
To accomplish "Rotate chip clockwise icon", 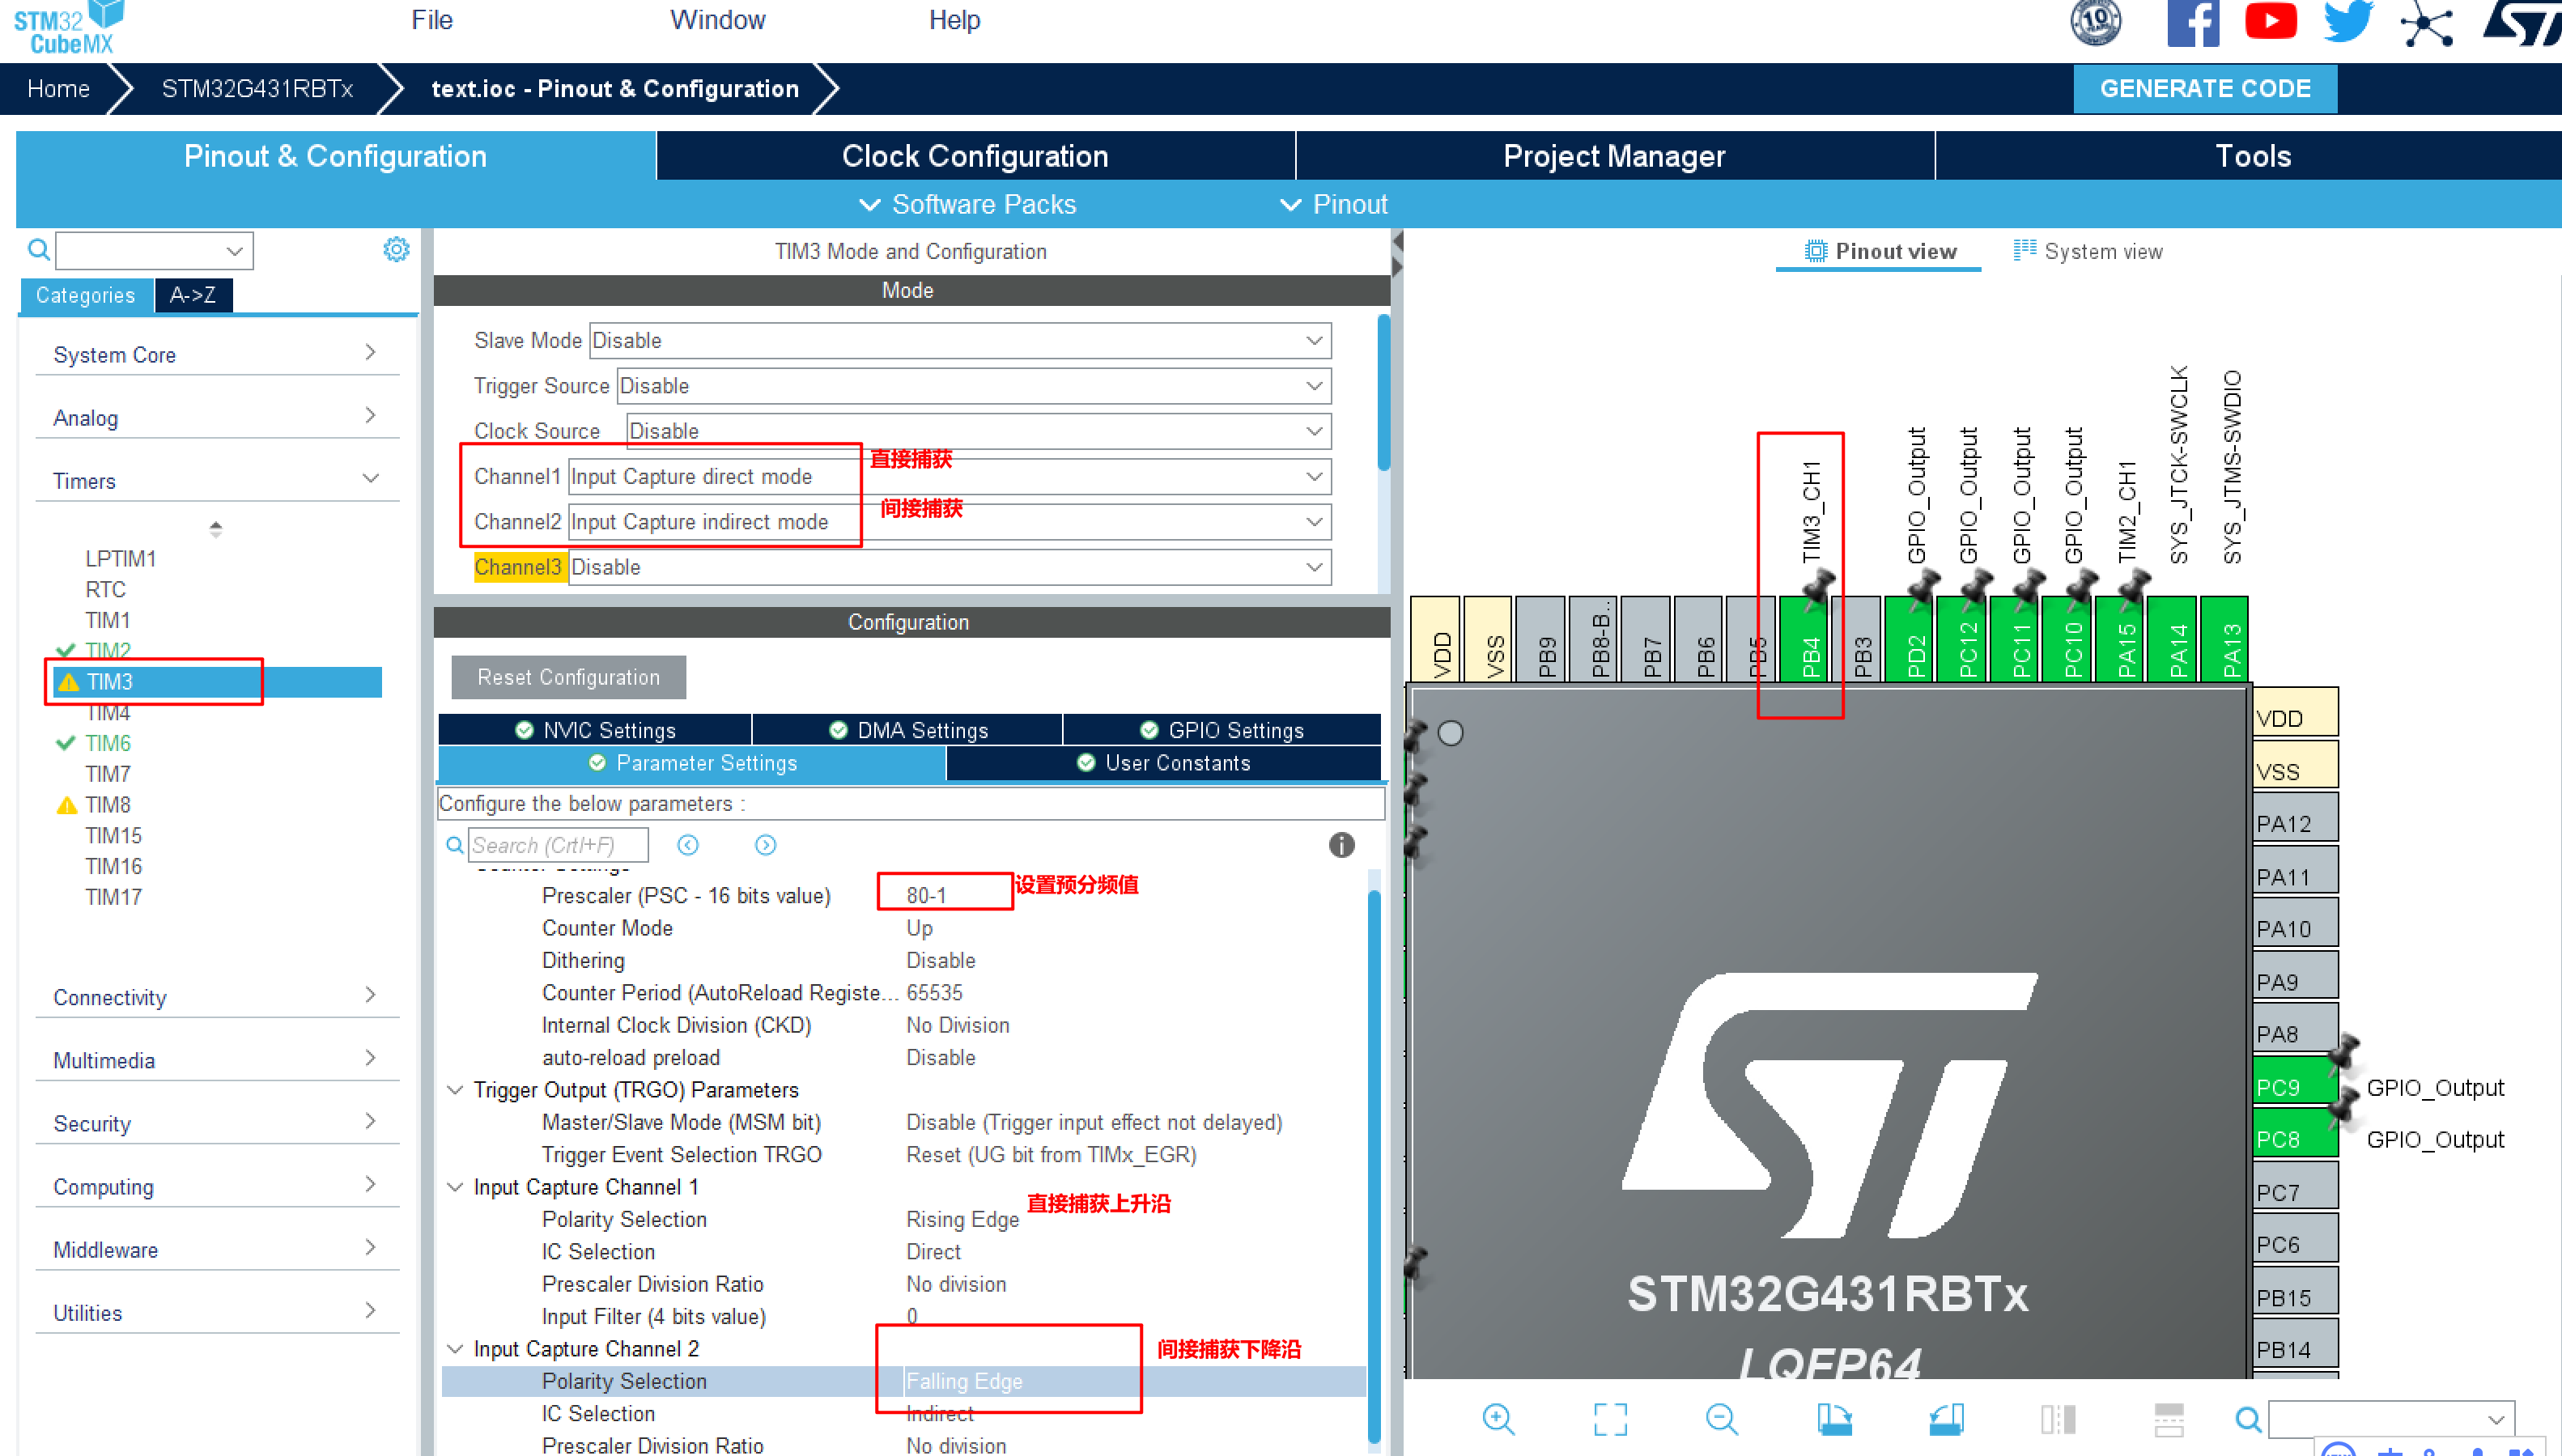I will [1834, 1418].
